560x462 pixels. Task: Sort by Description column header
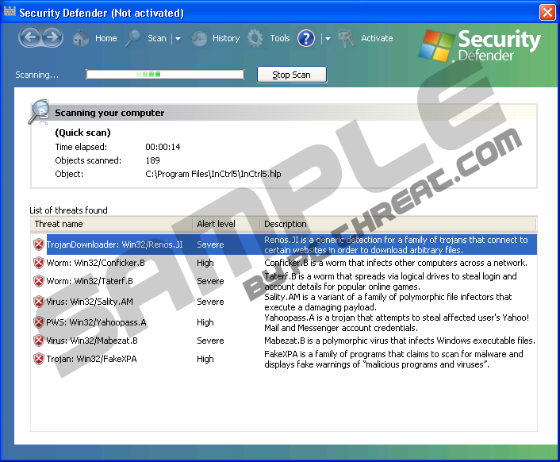tap(397, 224)
